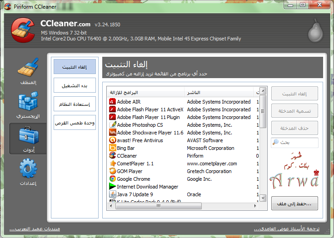Switch to the Startup tab (بدء التشغيل)
Viewport: 334px width, 238px height.
tap(75, 85)
